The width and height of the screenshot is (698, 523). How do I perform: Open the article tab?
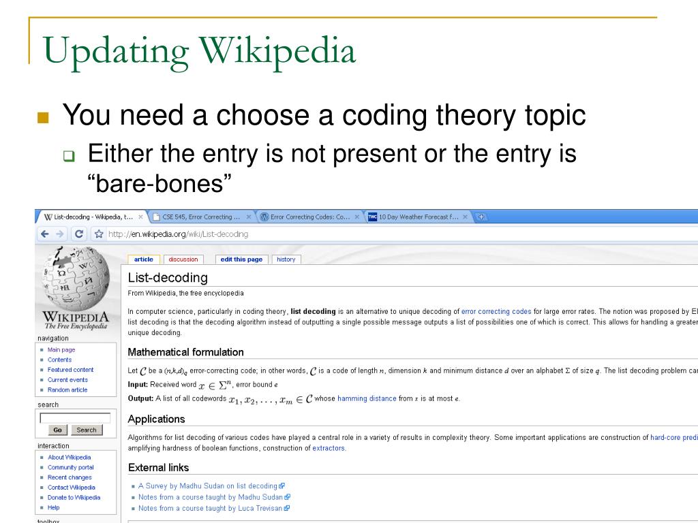click(x=143, y=259)
